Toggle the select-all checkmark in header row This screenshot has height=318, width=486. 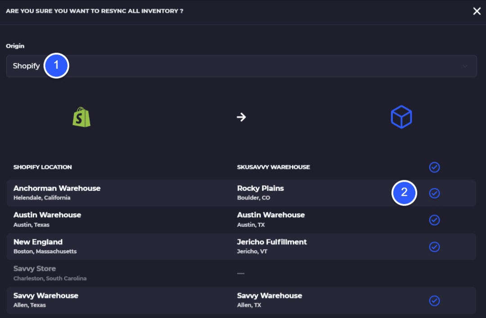tap(434, 167)
